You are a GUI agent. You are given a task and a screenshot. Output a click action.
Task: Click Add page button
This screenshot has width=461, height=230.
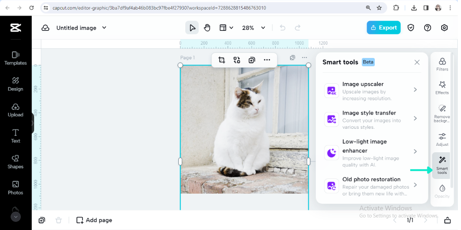(x=95, y=220)
